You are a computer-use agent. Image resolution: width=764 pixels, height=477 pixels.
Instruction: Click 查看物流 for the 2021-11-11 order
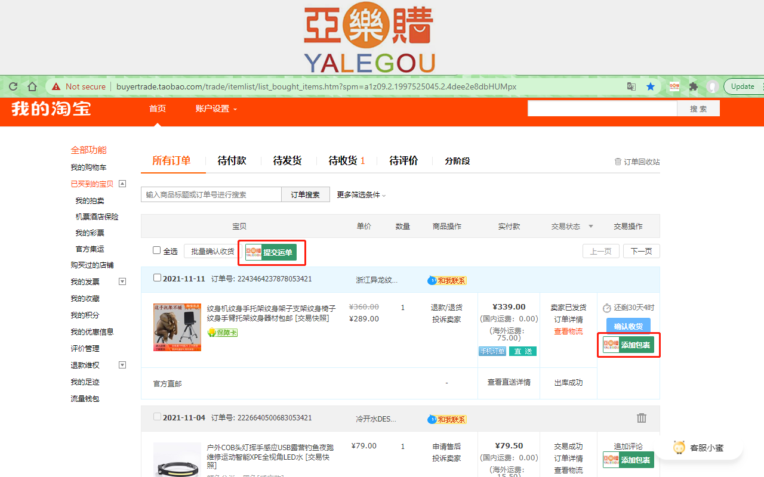point(568,332)
